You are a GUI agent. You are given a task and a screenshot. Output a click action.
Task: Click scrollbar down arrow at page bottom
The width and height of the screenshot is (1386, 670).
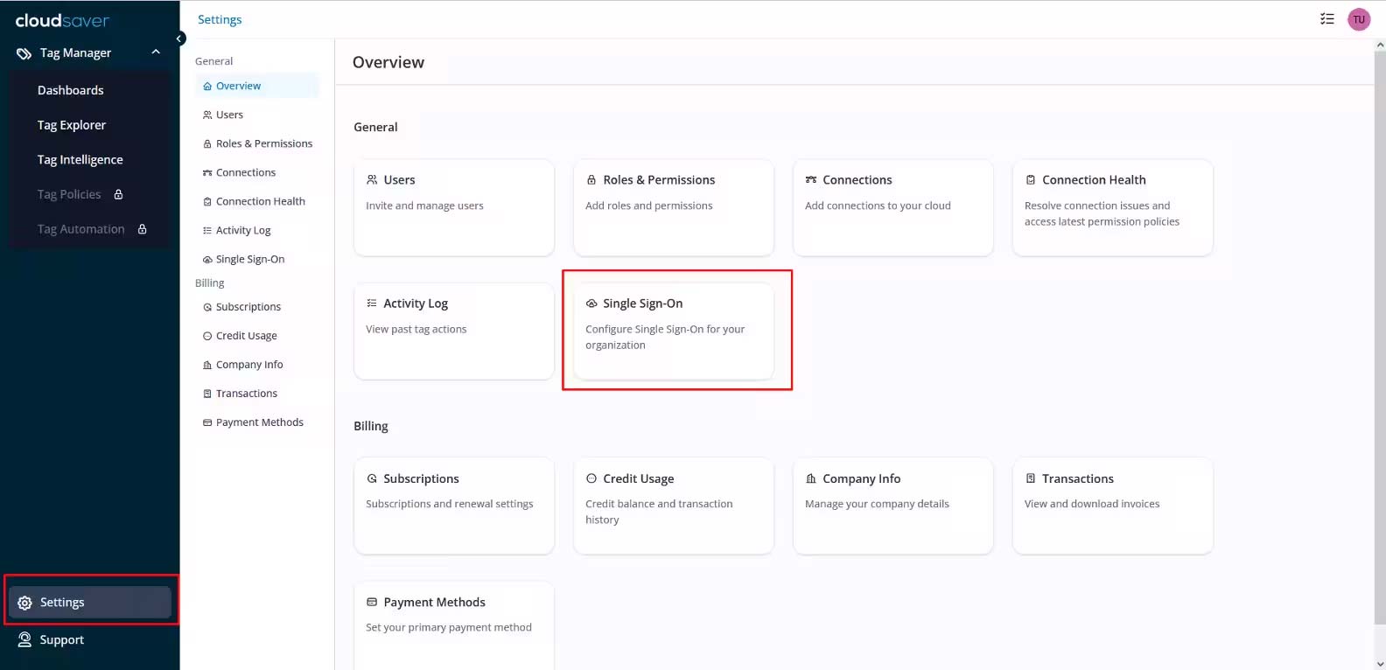(x=1380, y=664)
